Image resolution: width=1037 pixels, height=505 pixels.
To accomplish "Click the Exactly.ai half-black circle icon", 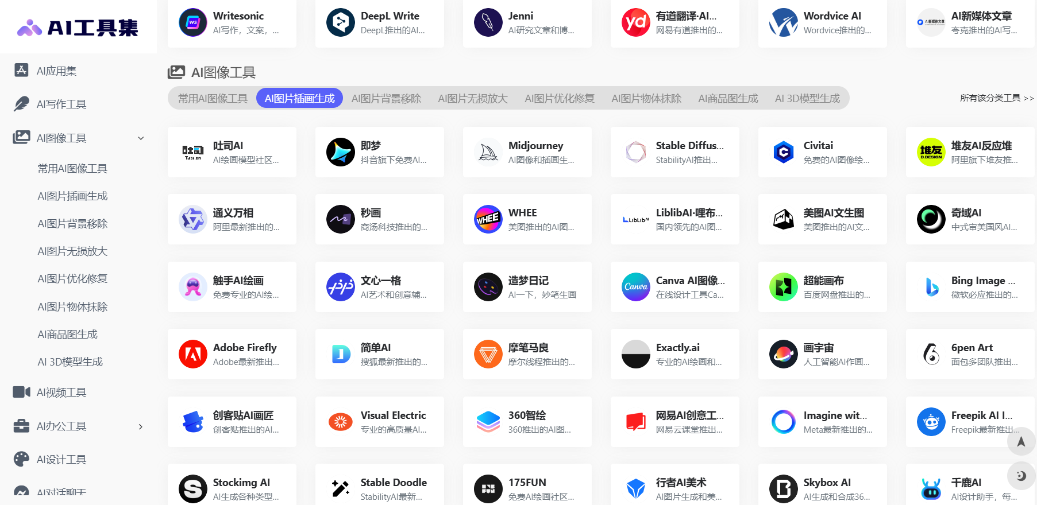I will (x=636, y=354).
